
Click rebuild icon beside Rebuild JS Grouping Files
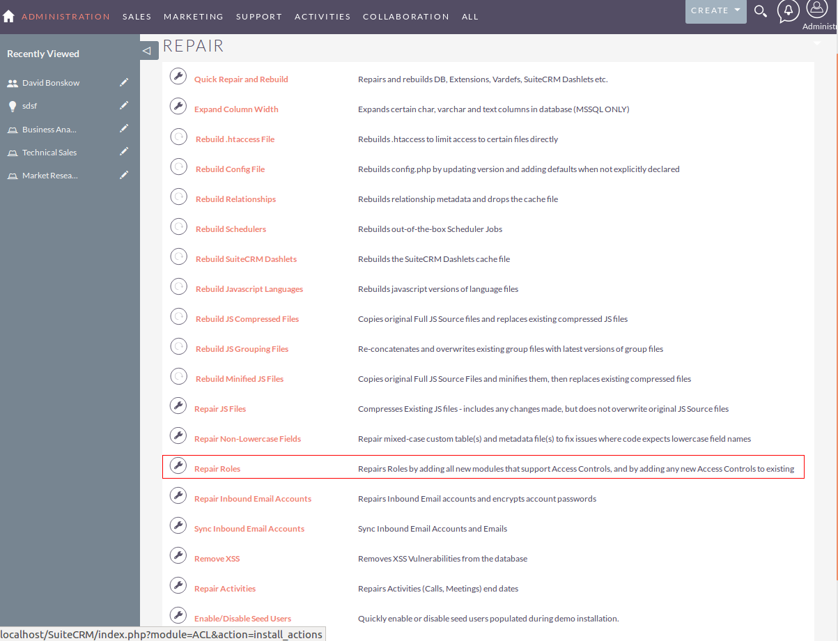point(178,346)
